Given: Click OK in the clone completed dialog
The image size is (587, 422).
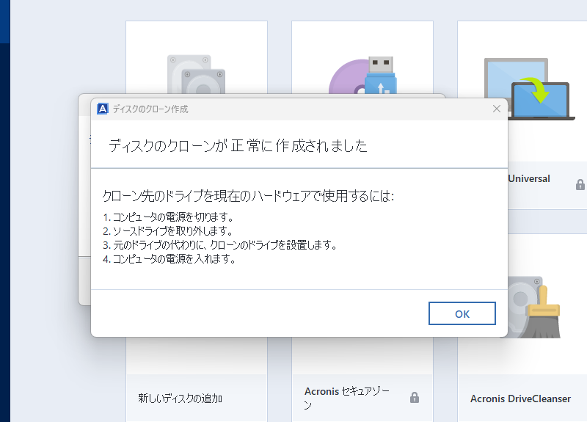Looking at the screenshot, I should click(462, 313).
